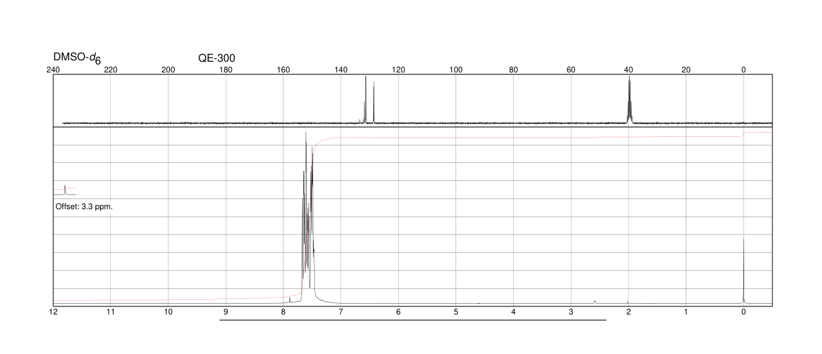Click the 180 tick label on carbon axis

pos(226,70)
